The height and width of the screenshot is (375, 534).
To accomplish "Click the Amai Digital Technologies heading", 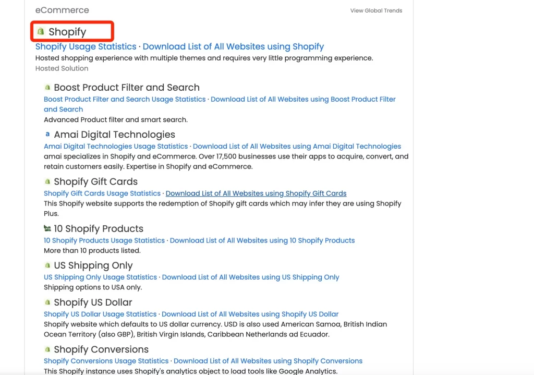I will click(114, 135).
